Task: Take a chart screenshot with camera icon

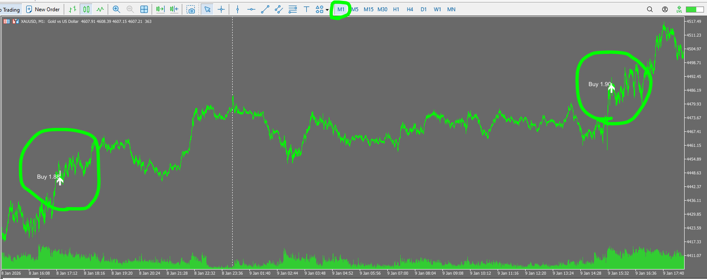Action: click(x=191, y=9)
